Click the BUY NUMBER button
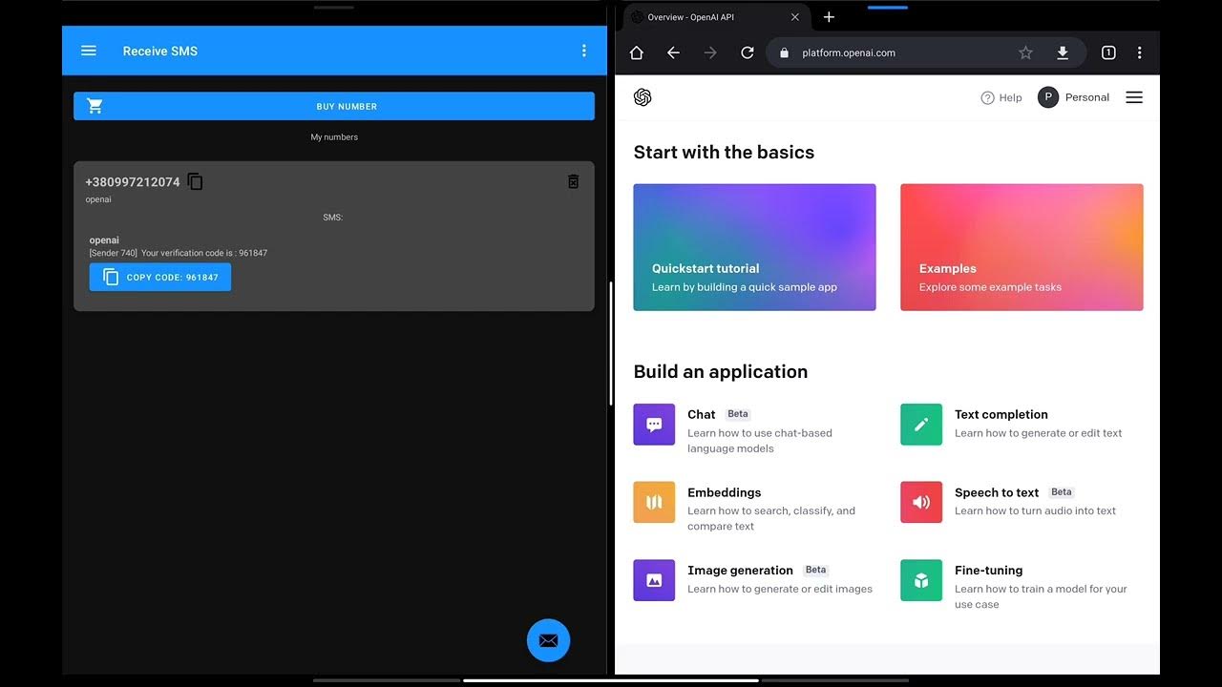This screenshot has width=1222, height=687. point(334,106)
